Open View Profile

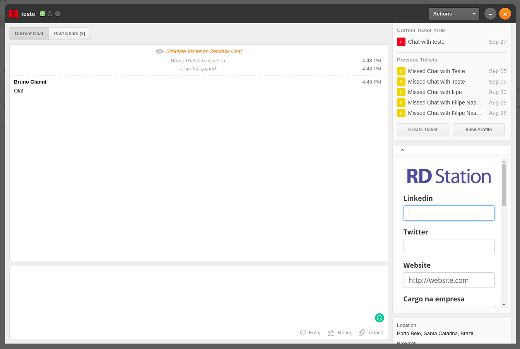tap(478, 130)
